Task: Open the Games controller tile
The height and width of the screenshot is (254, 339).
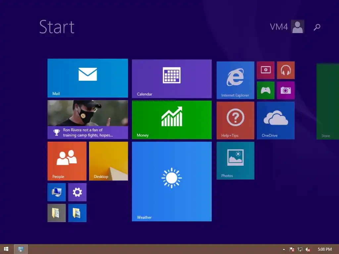Action: click(x=266, y=90)
